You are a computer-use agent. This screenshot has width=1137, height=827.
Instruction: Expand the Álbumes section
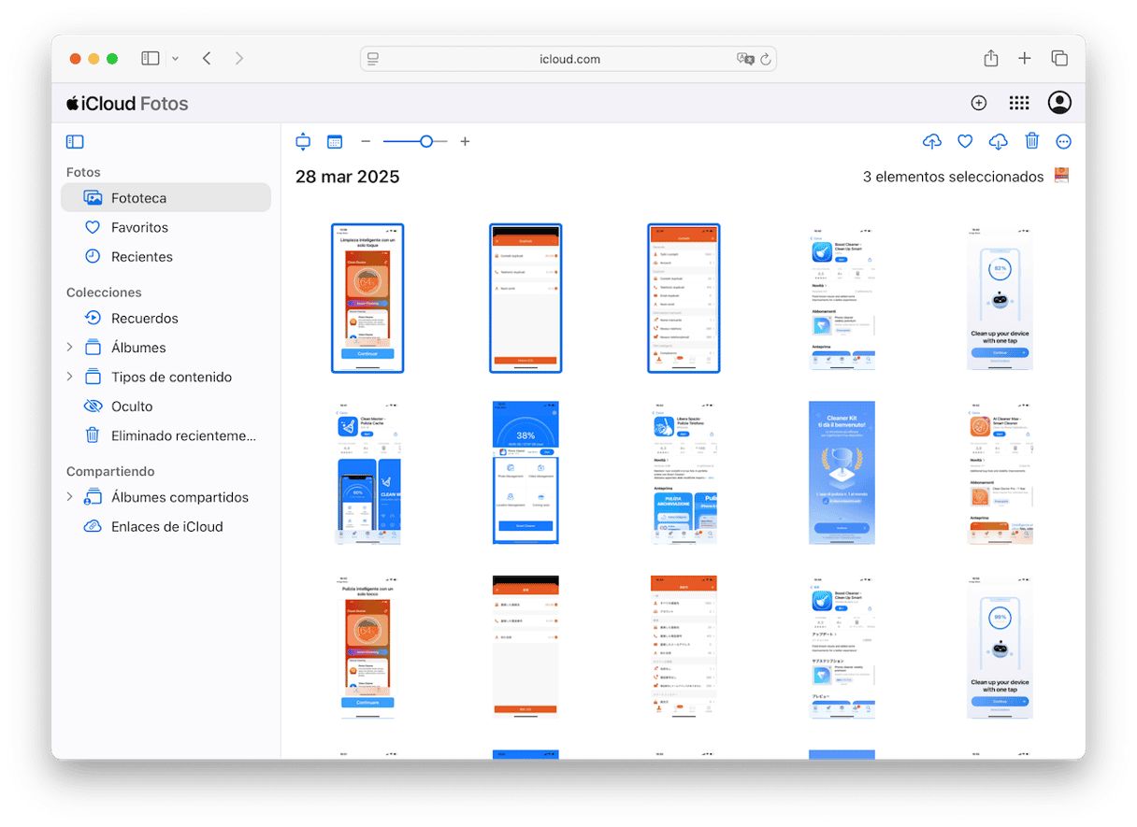69,348
